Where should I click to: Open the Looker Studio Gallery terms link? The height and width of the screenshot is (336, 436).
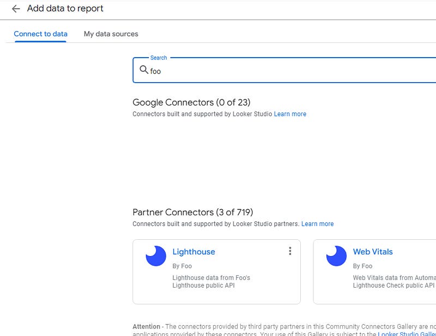point(407,334)
